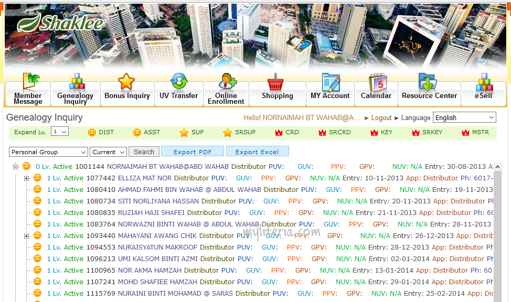The width and height of the screenshot is (511, 302).
Task: Expand the ELLIZA MAT NOR tree node
Action: click(26, 178)
